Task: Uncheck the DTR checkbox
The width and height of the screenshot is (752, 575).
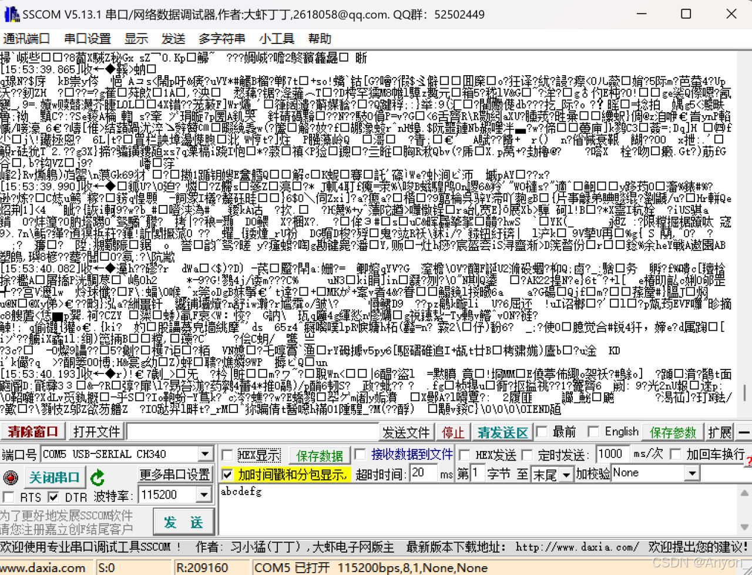Action: coord(53,497)
